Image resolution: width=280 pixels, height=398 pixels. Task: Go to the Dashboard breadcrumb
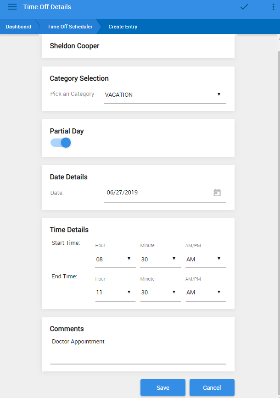tap(18, 27)
